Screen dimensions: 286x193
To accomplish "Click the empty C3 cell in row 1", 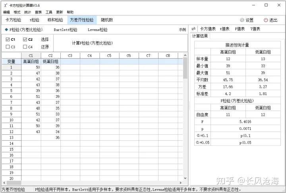I will coord(70,67).
